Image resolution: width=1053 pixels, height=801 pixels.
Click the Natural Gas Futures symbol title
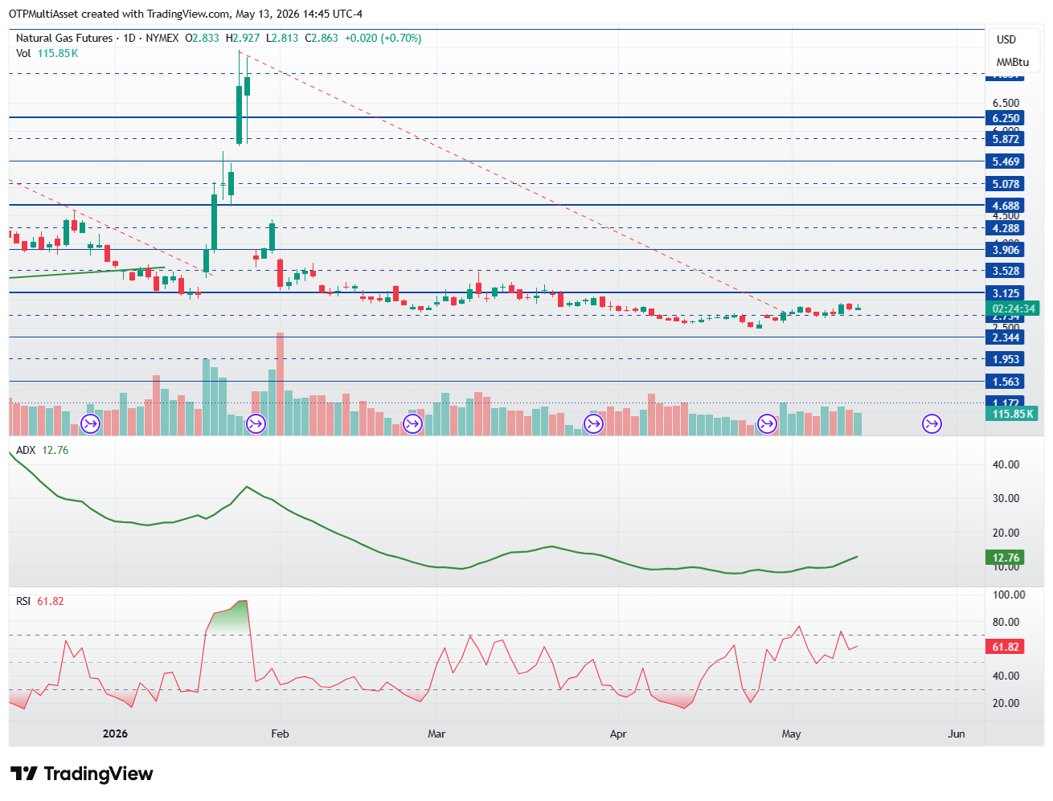(66, 38)
